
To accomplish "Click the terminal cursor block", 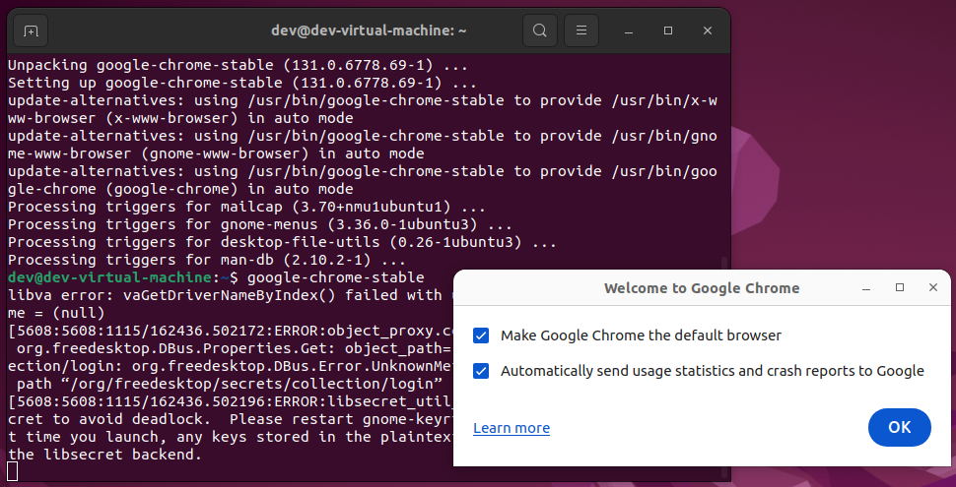I will [12, 471].
